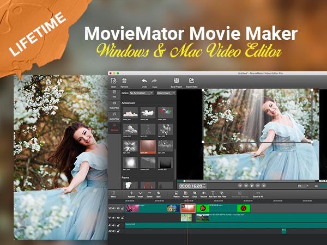Select the pink cloud sticker thumbnail
This screenshot has height=245, width=327.
click(x=130, y=113)
